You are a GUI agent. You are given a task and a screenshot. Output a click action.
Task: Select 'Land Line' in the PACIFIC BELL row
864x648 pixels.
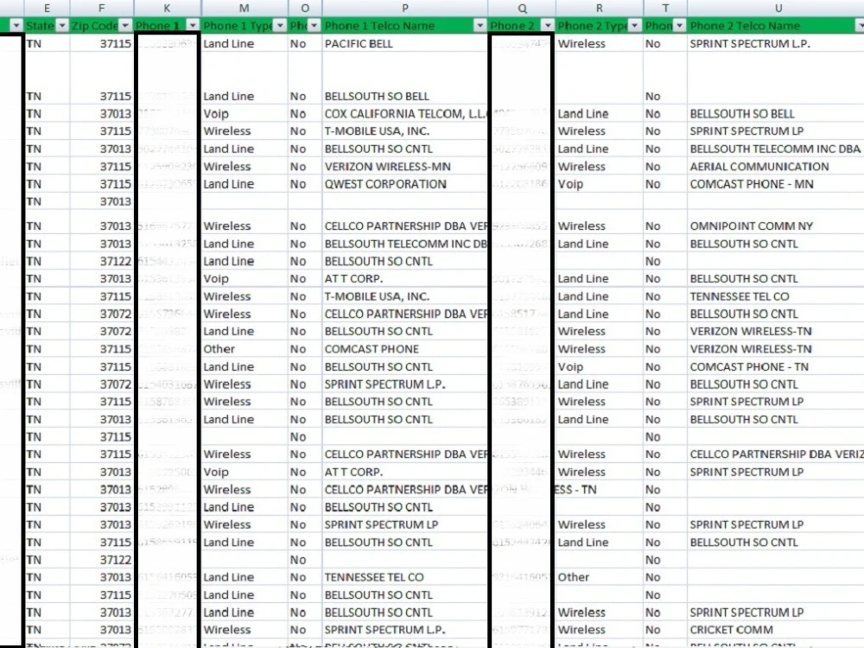click(245, 43)
